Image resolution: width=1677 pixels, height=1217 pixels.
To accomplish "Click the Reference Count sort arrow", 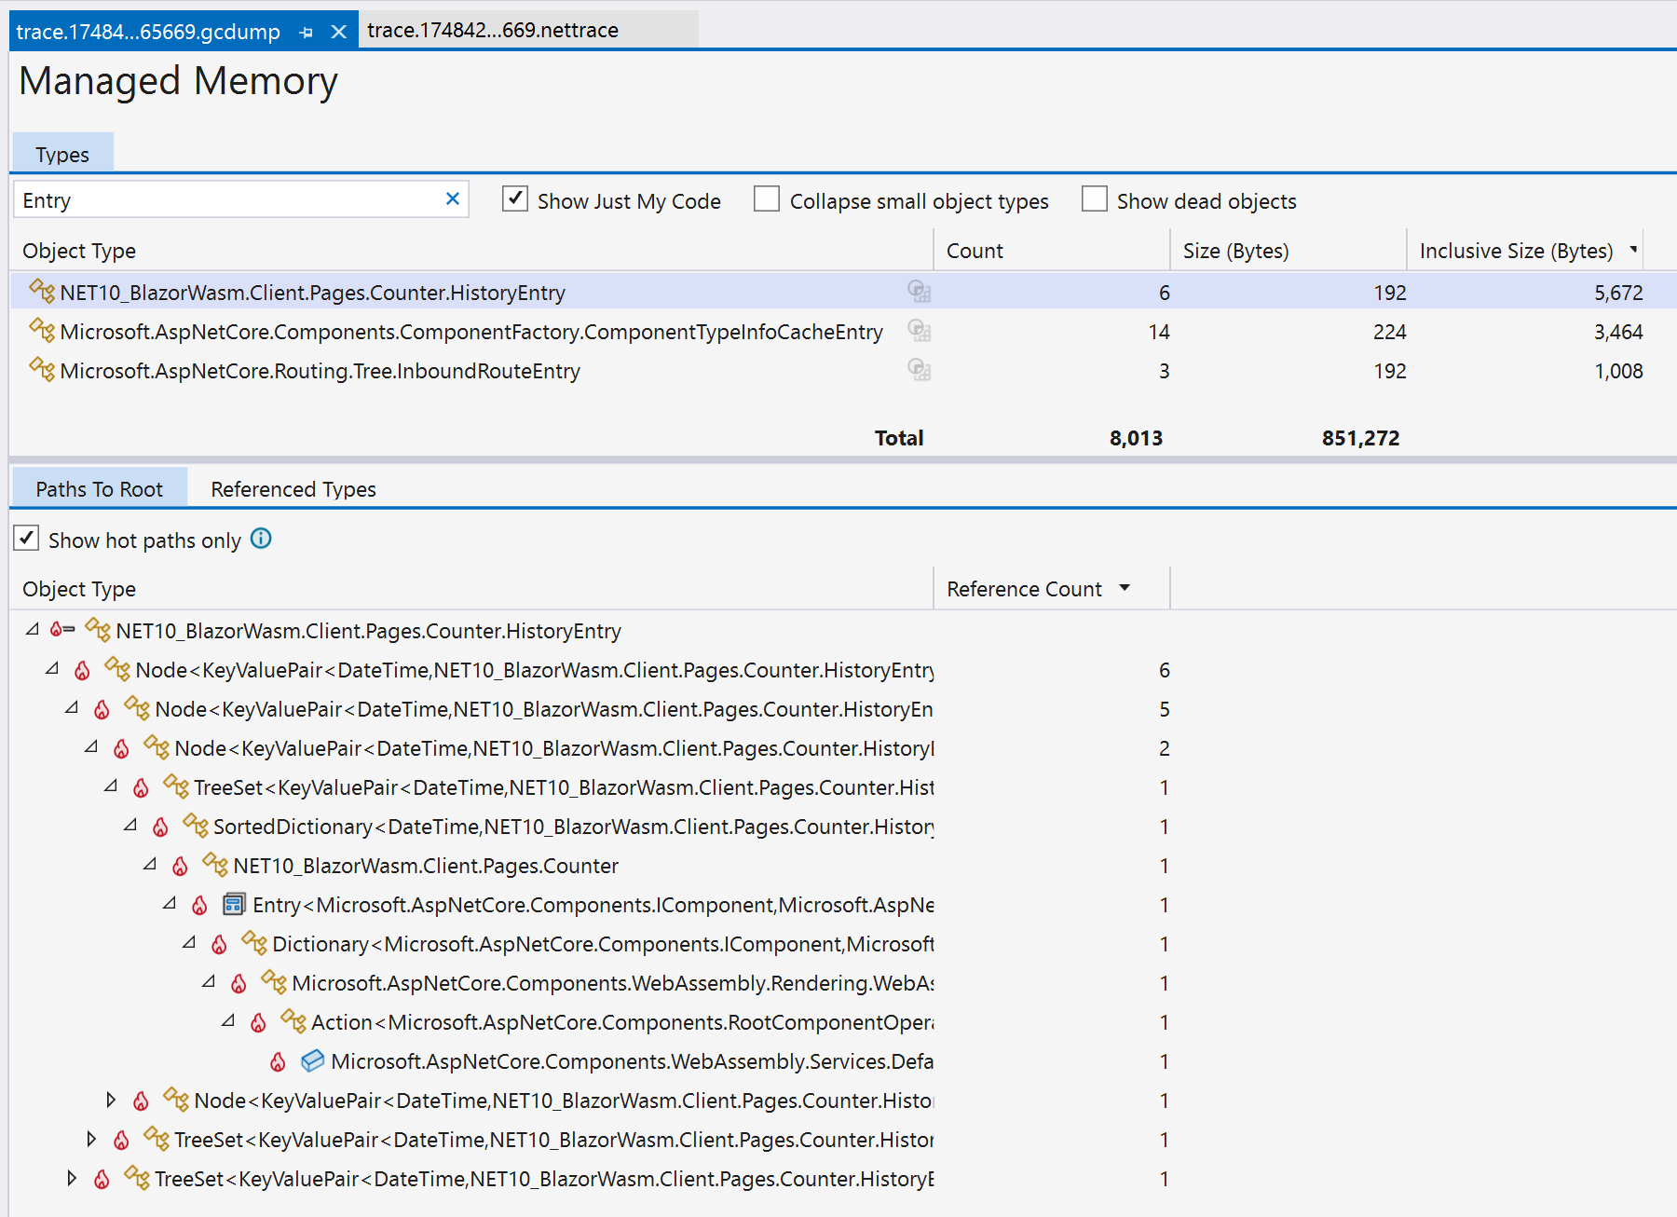I will coord(1125,587).
